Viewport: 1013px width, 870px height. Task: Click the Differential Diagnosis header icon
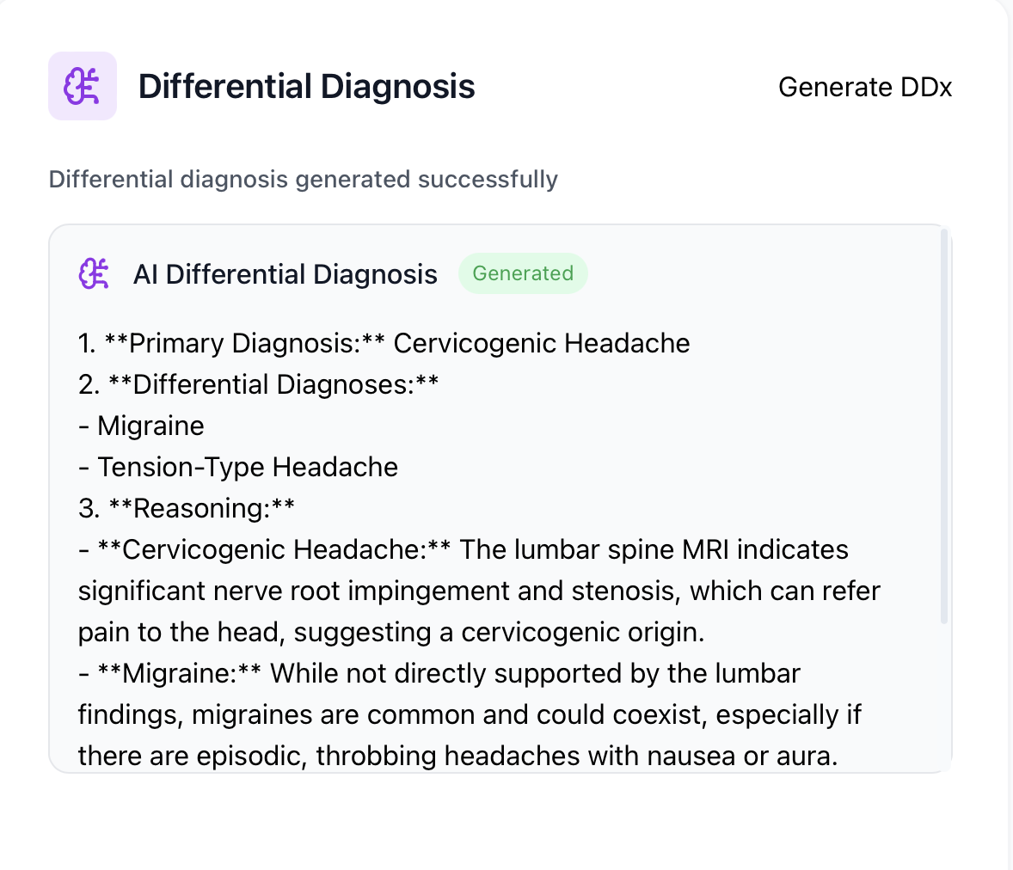pyautogui.click(x=83, y=85)
